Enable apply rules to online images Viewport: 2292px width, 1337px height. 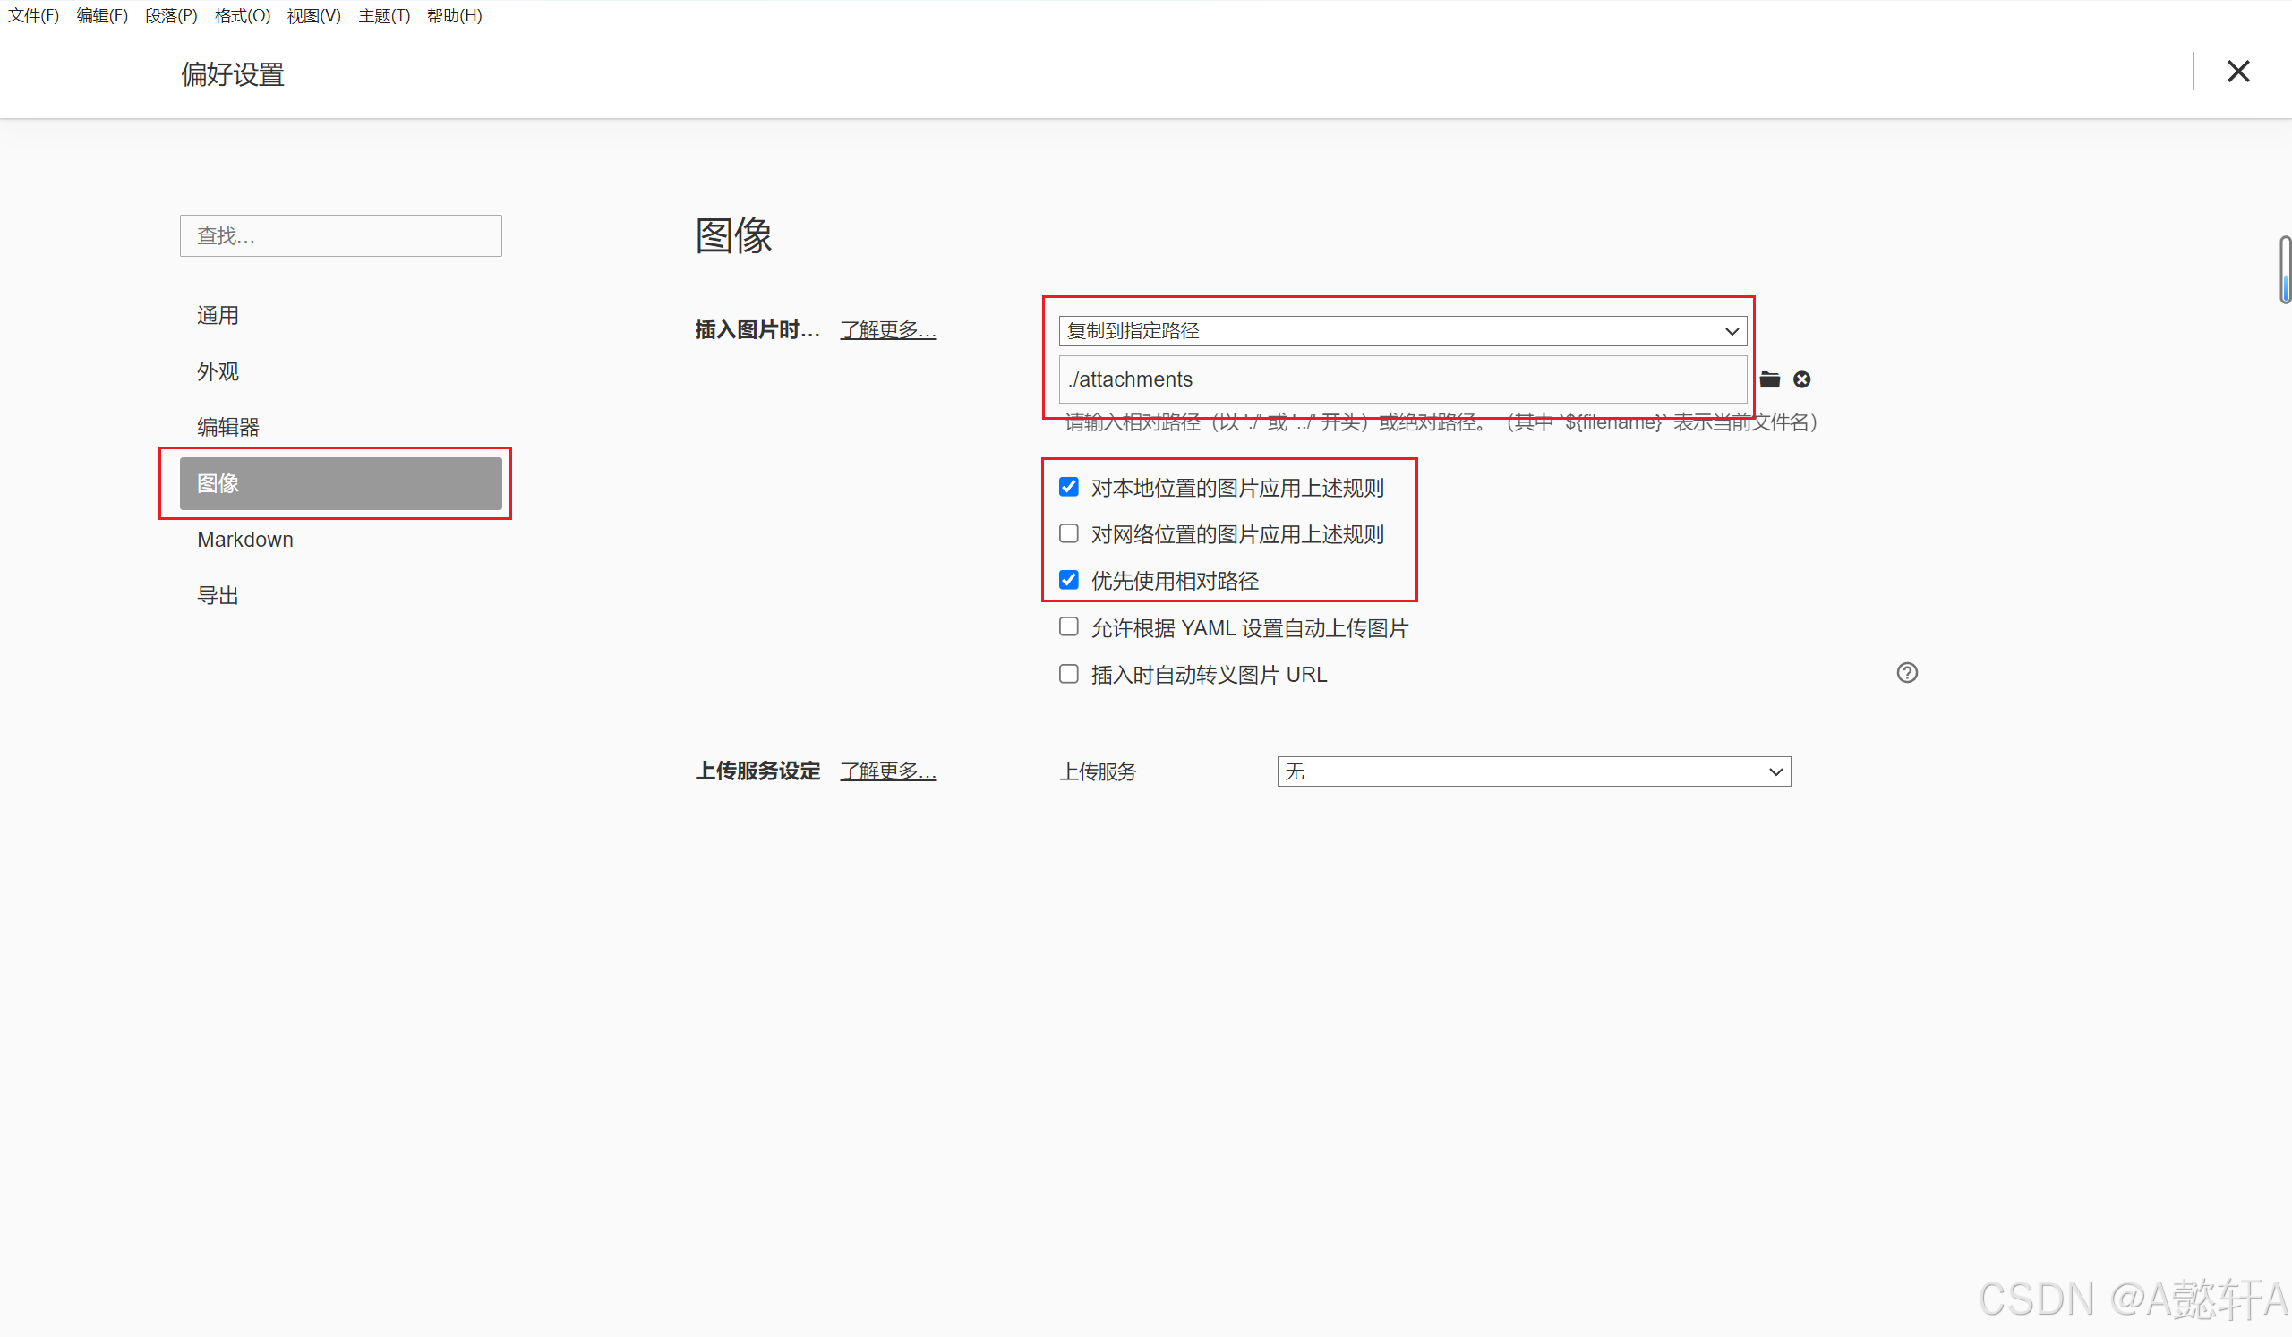pos(1069,533)
